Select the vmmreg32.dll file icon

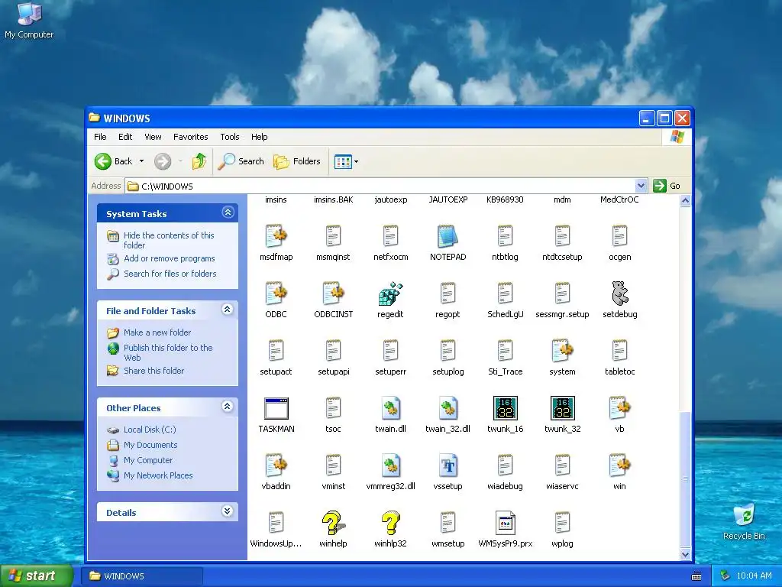(390, 465)
